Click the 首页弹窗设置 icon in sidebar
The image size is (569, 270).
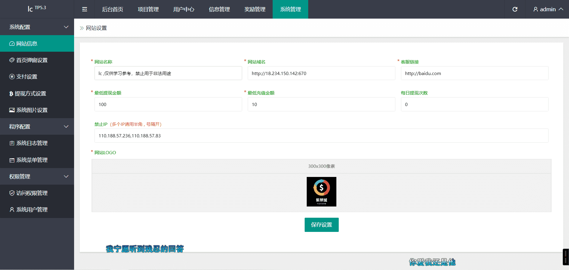point(12,60)
